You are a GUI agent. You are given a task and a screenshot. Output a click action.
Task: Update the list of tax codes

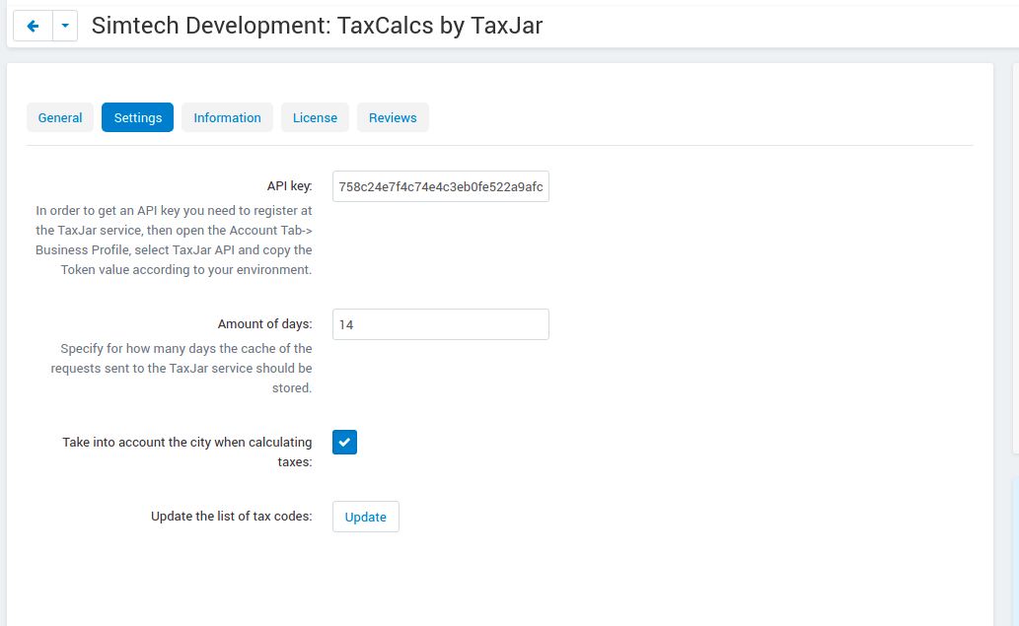(366, 517)
